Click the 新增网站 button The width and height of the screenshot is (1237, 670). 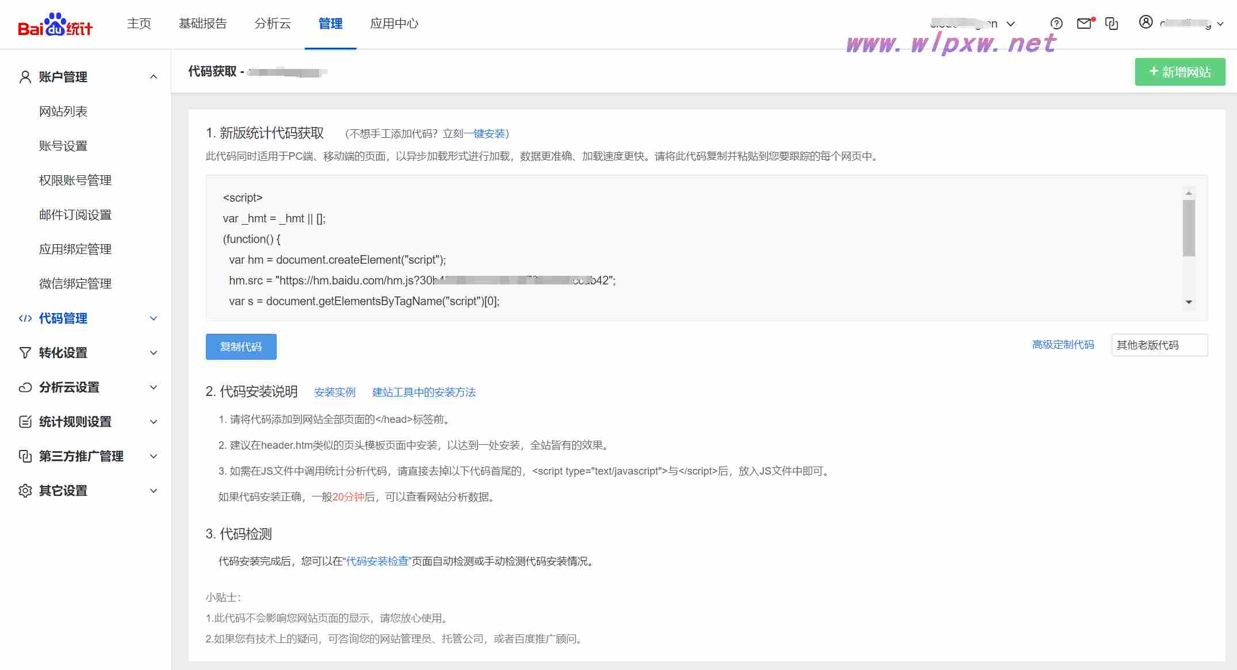pos(1180,72)
